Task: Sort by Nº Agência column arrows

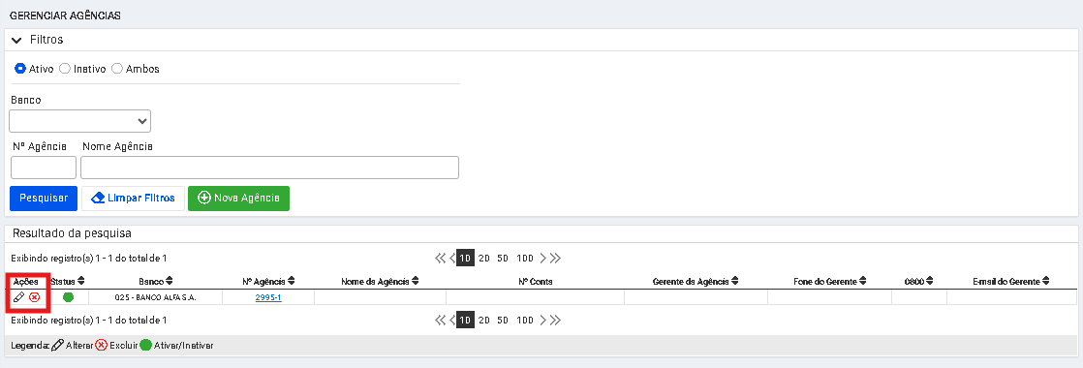Action: tap(291, 282)
